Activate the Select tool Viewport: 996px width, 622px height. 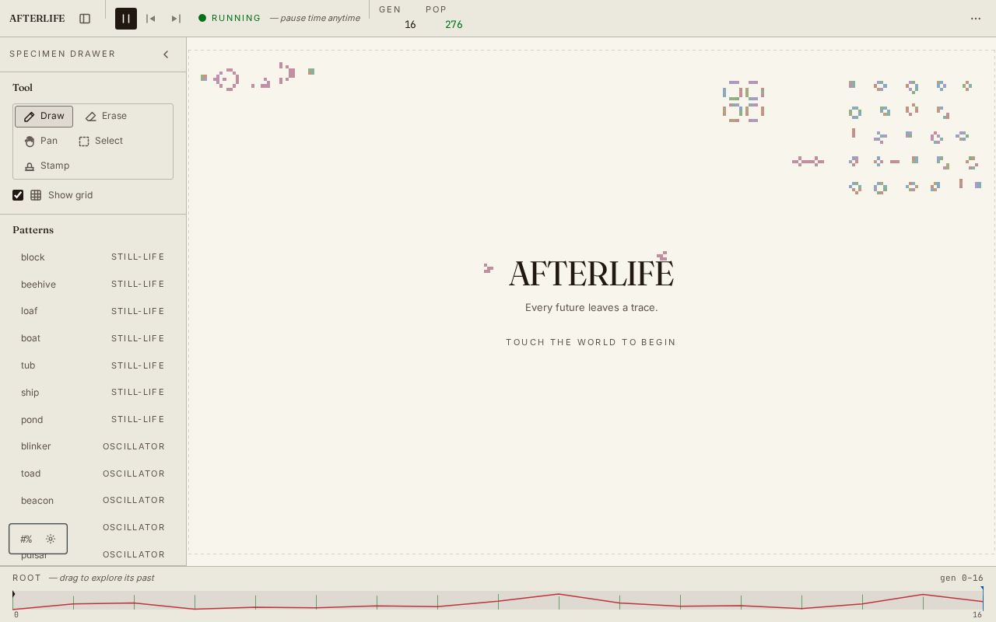101,142
